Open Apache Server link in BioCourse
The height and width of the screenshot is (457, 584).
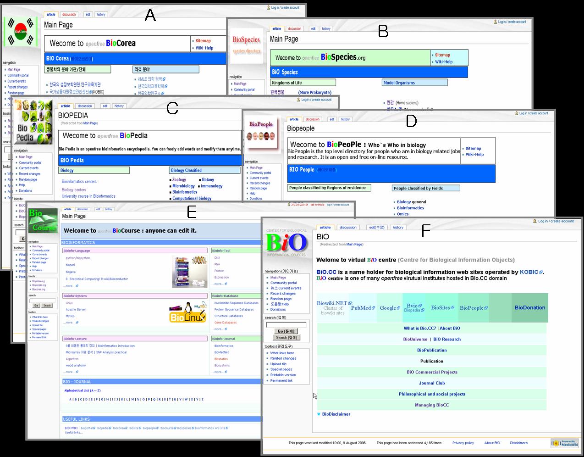pyautogui.click(x=76, y=309)
